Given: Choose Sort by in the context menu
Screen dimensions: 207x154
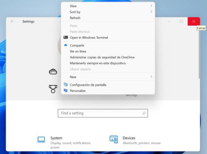Looking at the screenshot, I should point(108,12).
